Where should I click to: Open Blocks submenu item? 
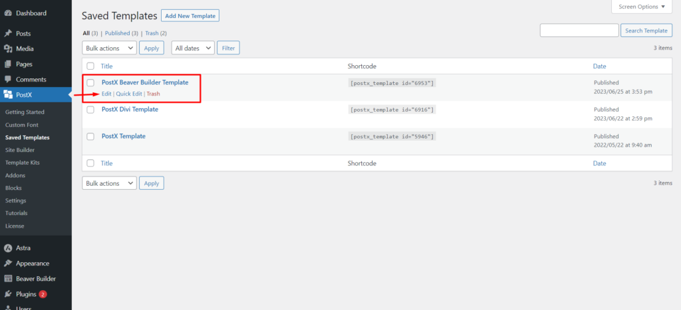[13, 188]
